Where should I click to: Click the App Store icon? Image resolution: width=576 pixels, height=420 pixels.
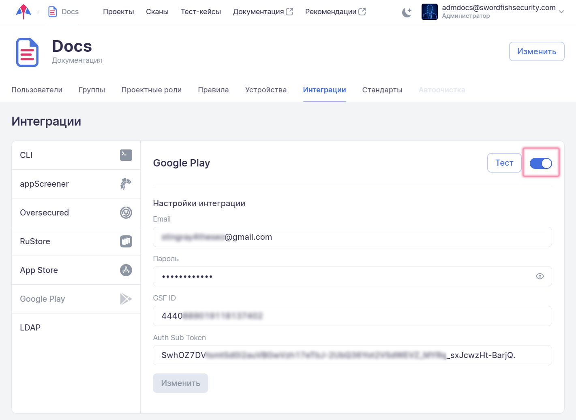point(126,270)
